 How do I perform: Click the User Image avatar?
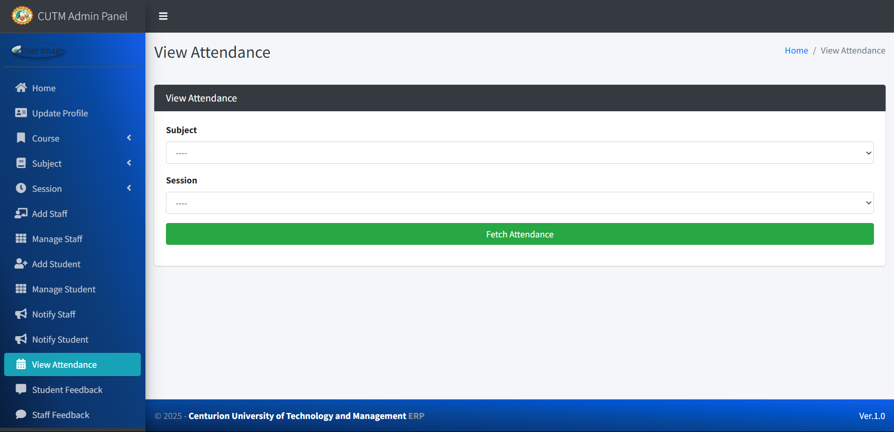click(38, 50)
